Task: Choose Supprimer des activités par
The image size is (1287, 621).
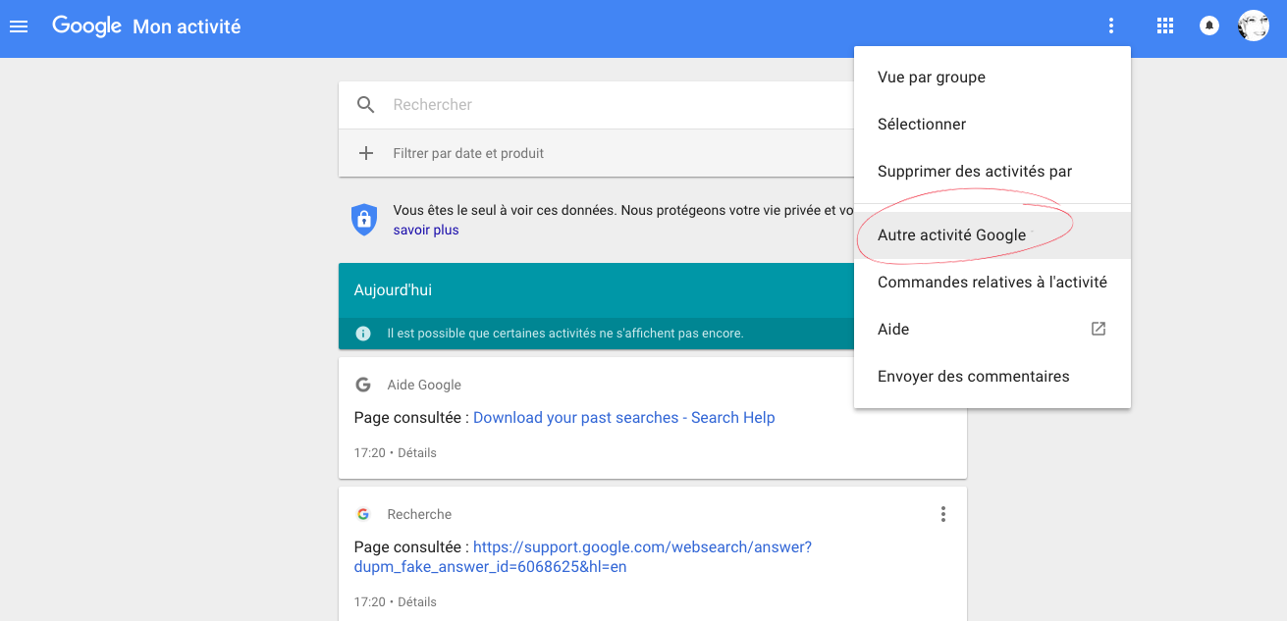Action: click(992, 172)
